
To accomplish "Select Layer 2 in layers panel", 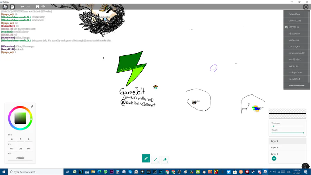I will click(x=288, y=154).
